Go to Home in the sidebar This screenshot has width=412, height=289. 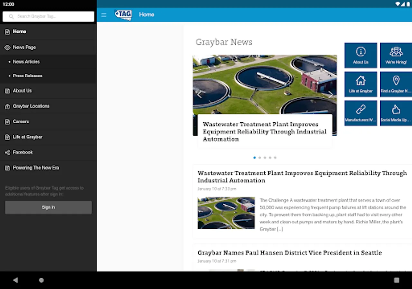[48, 31]
